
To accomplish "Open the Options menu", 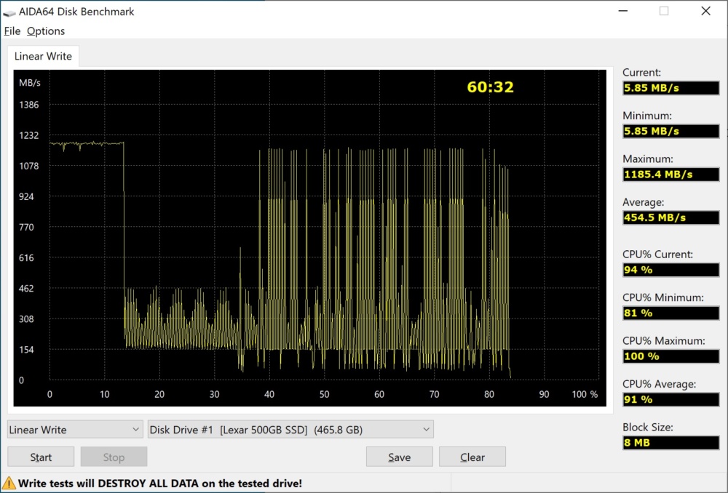I will click(45, 31).
